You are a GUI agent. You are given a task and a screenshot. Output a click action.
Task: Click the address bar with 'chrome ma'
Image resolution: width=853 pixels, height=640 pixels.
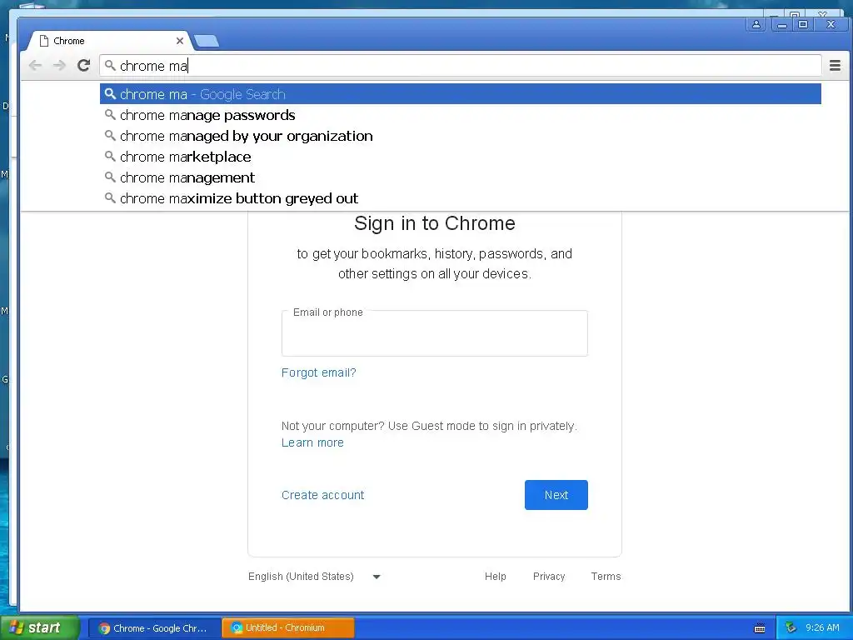[x=460, y=66]
